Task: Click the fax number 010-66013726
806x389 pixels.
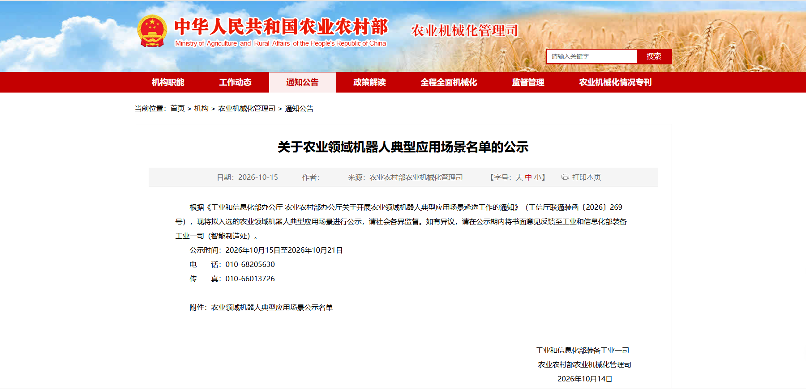Action: (250, 279)
